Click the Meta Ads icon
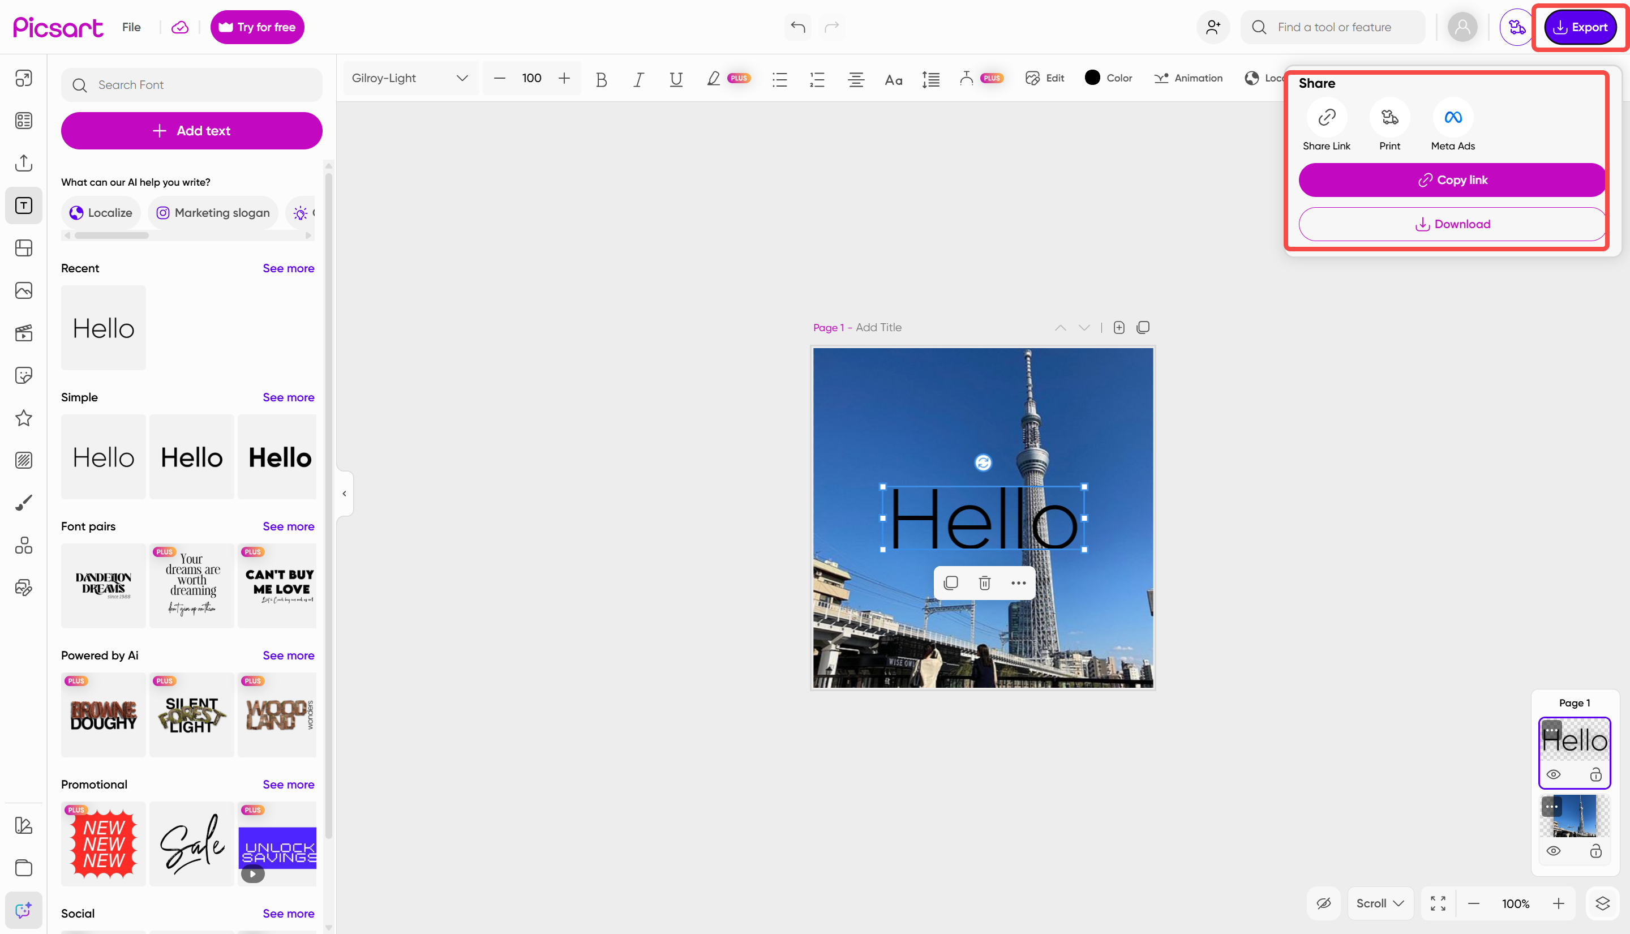This screenshot has height=934, width=1630. pos(1453,117)
